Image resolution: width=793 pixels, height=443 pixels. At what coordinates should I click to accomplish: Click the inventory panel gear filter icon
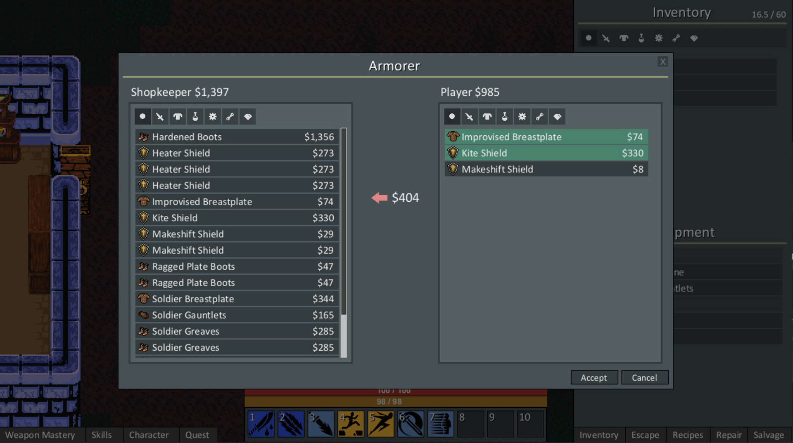pyautogui.click(x=659, y=38)
